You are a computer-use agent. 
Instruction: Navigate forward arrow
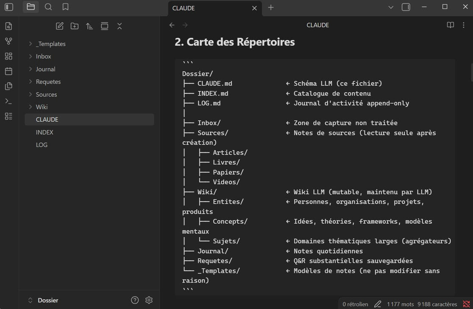point(185,25)
